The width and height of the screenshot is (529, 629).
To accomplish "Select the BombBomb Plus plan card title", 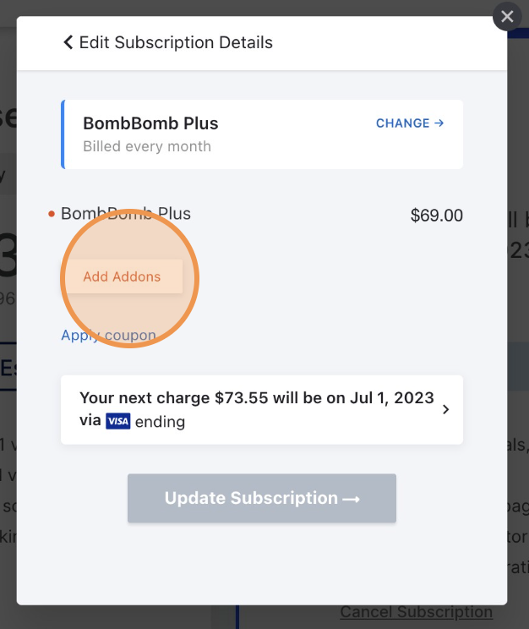I will coord(150,123).
